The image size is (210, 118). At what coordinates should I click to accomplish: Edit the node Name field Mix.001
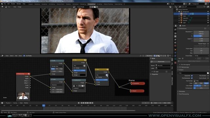click(163, 66)
